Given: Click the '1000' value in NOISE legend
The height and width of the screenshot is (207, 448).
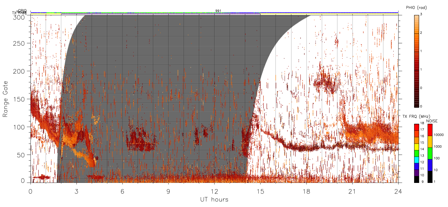Looking at the screenshot, I should [437, 147].
